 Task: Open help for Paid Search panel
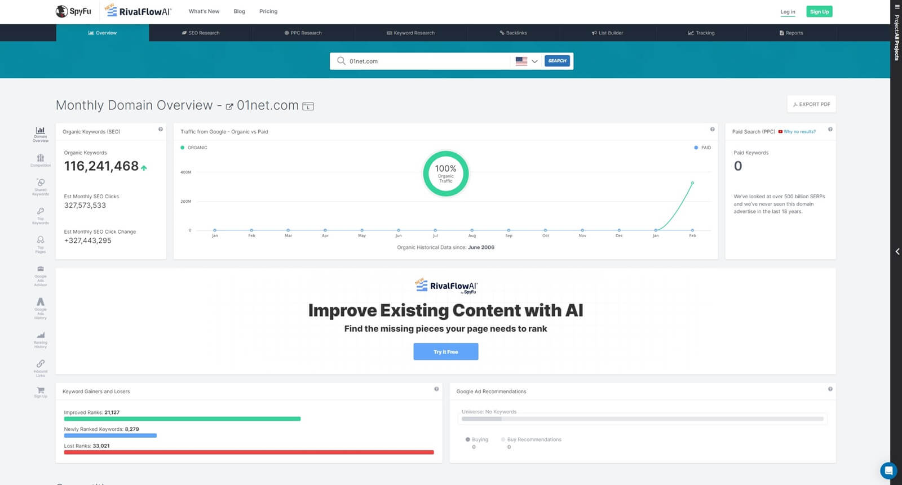pyautogui.click(x=830, y=130)
